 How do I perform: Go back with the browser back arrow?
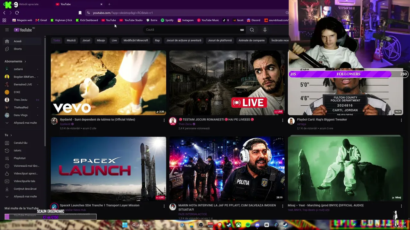click(4, 13)
